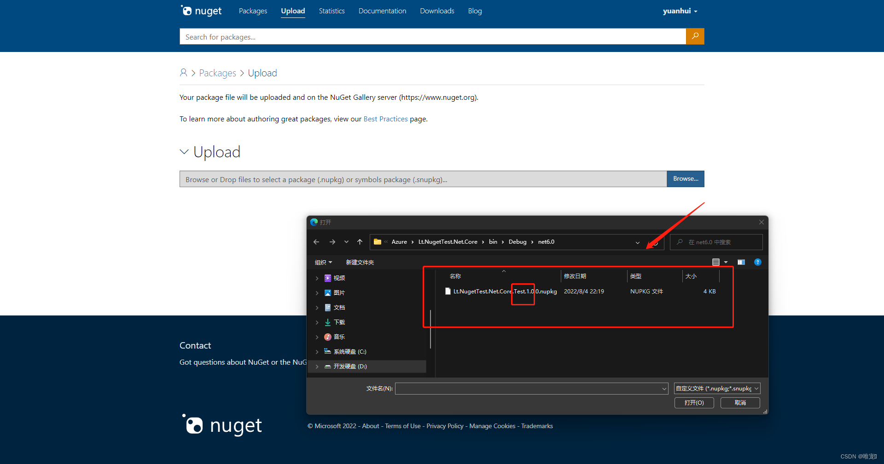Click the 视频 folder icon

pyautogui.click(x=328, y=278)
